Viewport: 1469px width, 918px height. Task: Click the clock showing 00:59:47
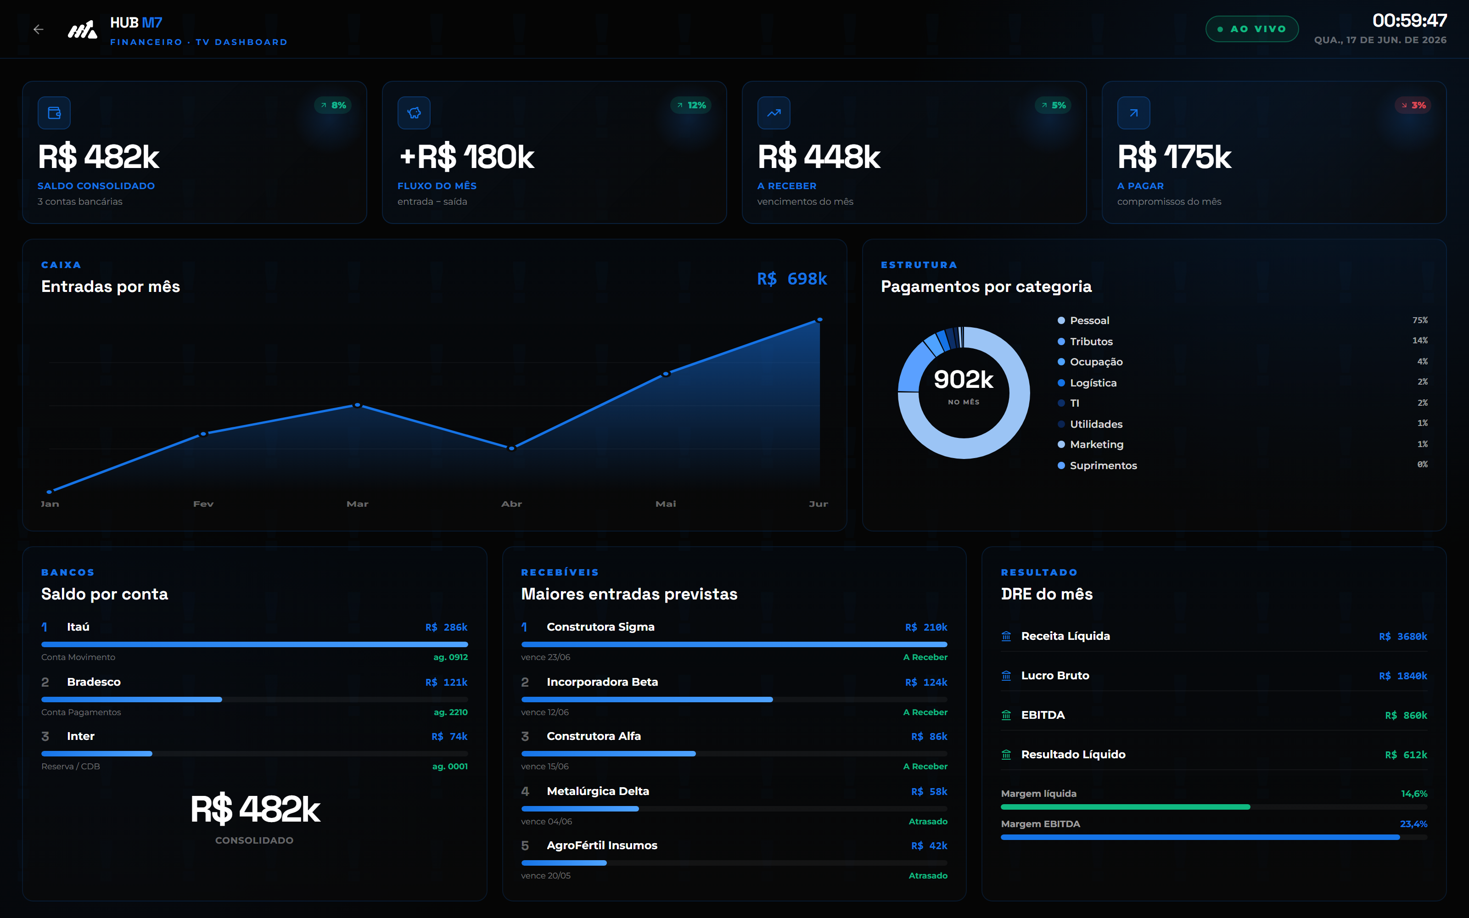point(1409,21)
